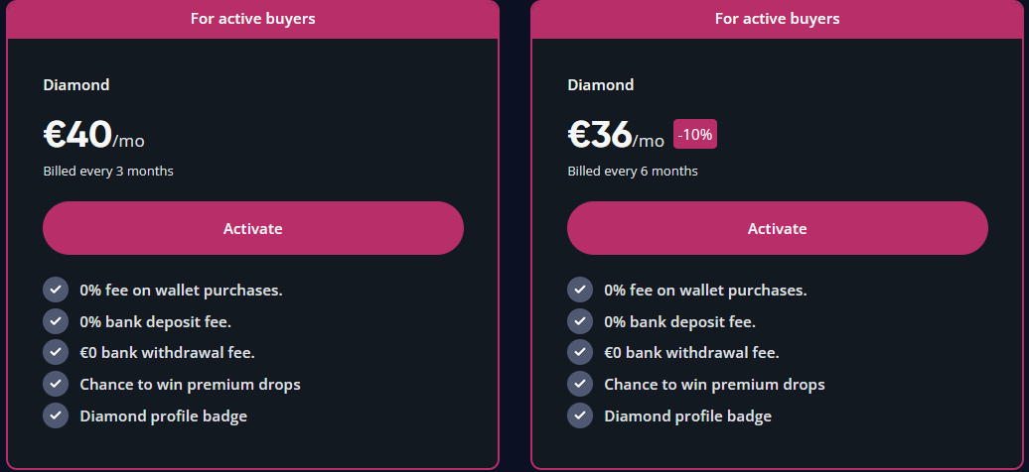Activate the €36/mo Diamond plan
Image resolution: width=1029 pixels, height=472 pixels.
(x=778, y=228)
